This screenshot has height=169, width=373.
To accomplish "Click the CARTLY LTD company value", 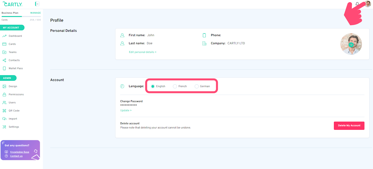I will (236, 43).
